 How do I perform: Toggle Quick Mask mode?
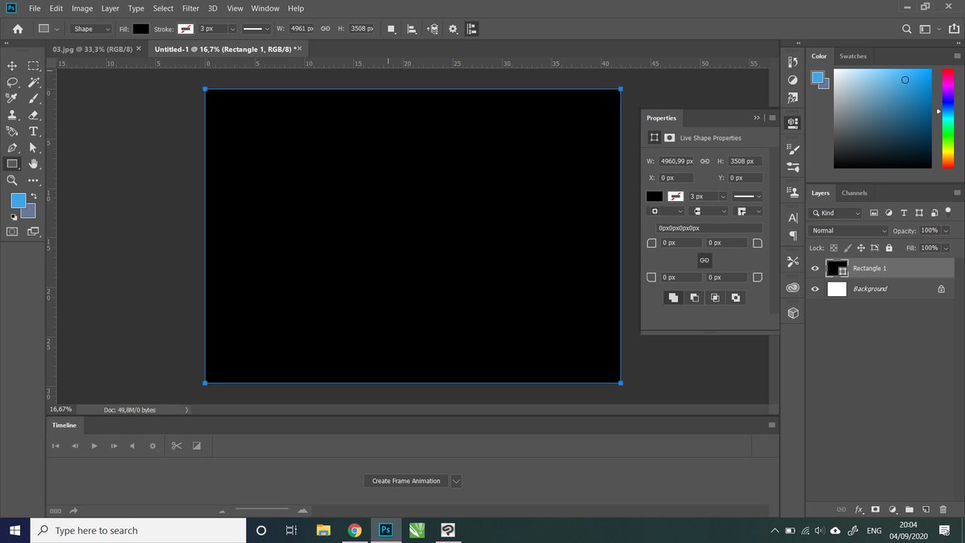(x=12, y=232)
